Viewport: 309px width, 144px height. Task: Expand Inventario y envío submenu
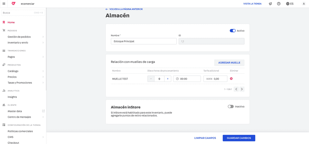[x=43, y=43]
